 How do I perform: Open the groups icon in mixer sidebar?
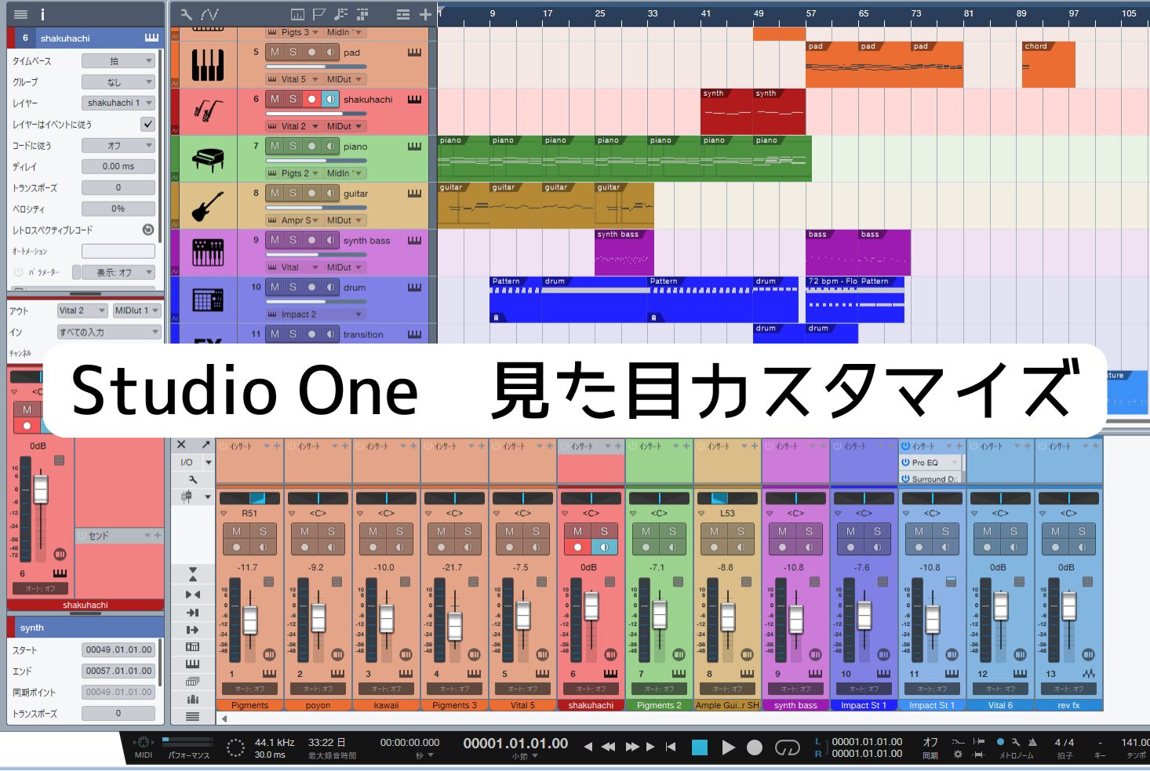pyautogui.click(x=192, y=699)
